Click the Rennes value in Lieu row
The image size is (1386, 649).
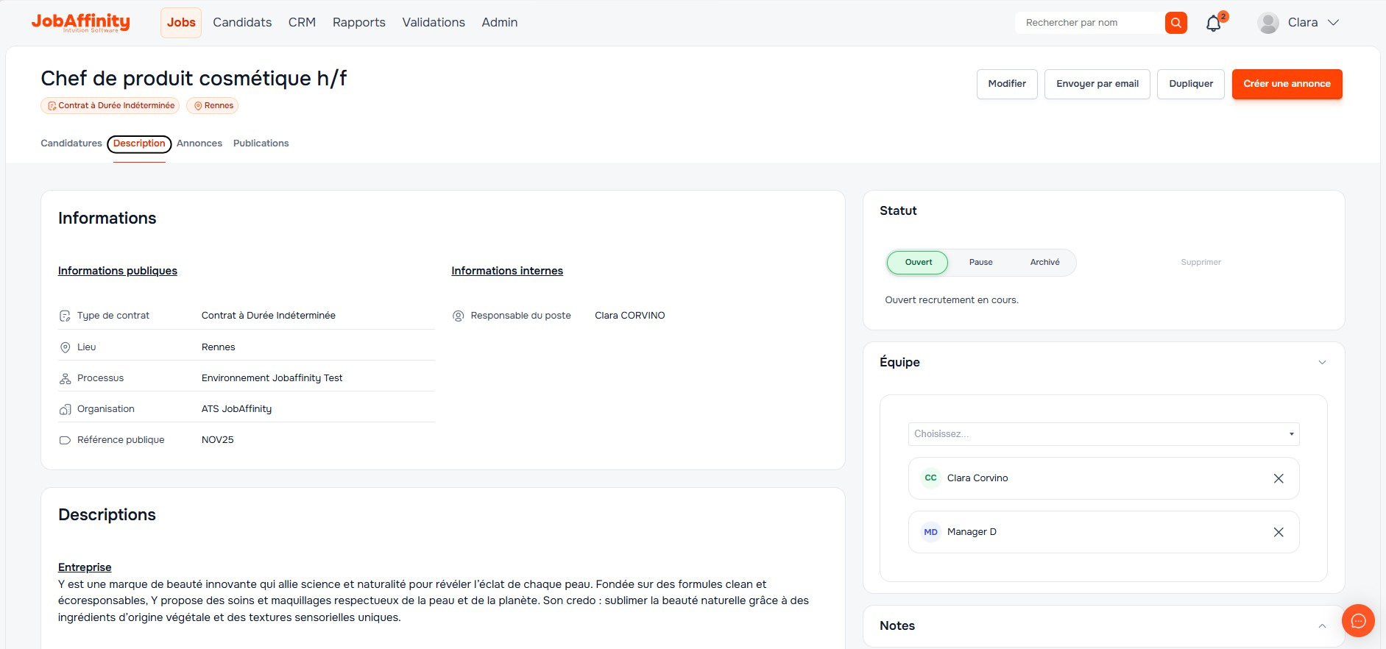tap(218, 347)
